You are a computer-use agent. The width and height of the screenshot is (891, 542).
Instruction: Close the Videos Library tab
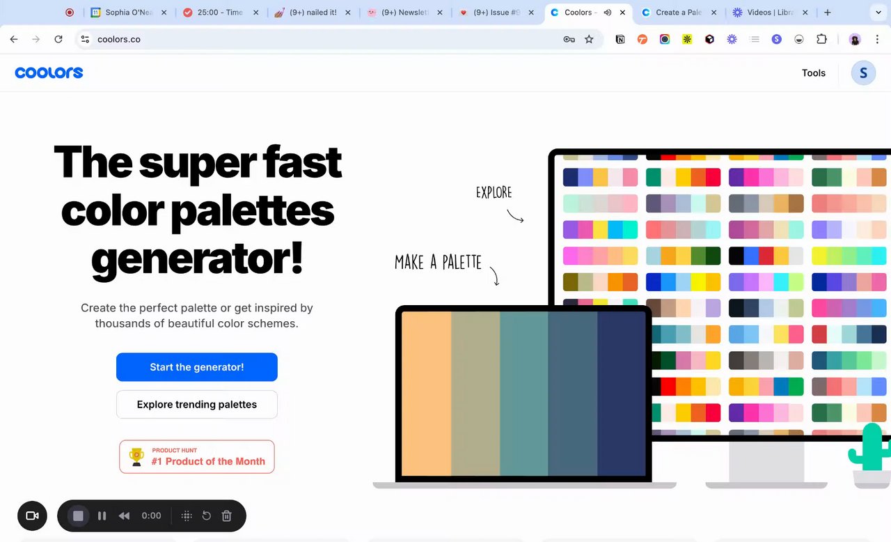point(805,13)
